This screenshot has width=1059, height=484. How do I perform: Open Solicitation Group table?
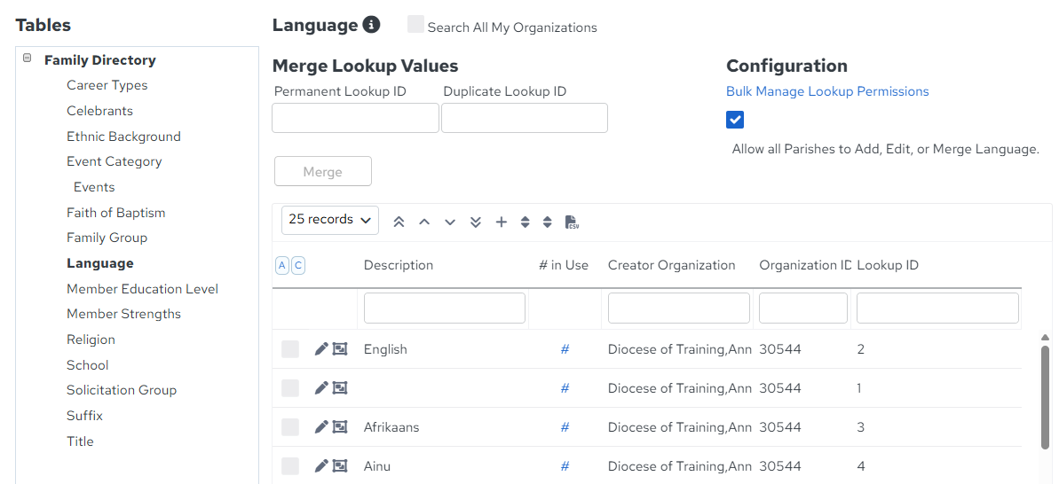pos(122,390)
